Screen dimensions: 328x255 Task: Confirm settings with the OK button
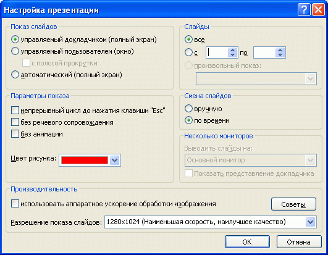point(247,242)
